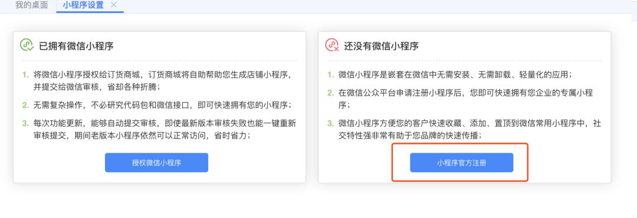Click number 2 marker in 还没有微信小程序 card
The width and height of the screenshot is (637, 218).
pyautogui.click(x=331, y=93)
